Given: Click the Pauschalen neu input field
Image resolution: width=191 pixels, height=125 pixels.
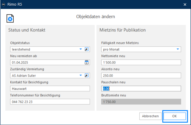Looking at the screenshot, I should [x=141, y=88].
